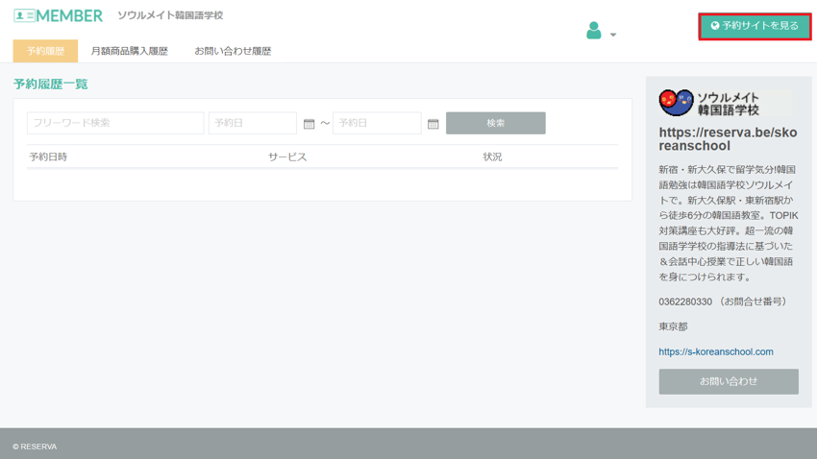
Task: Switch to the 予約履歴 tab
Action: 45,51
